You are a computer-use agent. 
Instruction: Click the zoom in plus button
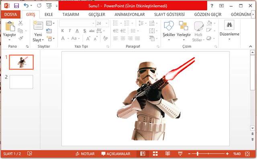click(x=227, y=154)
